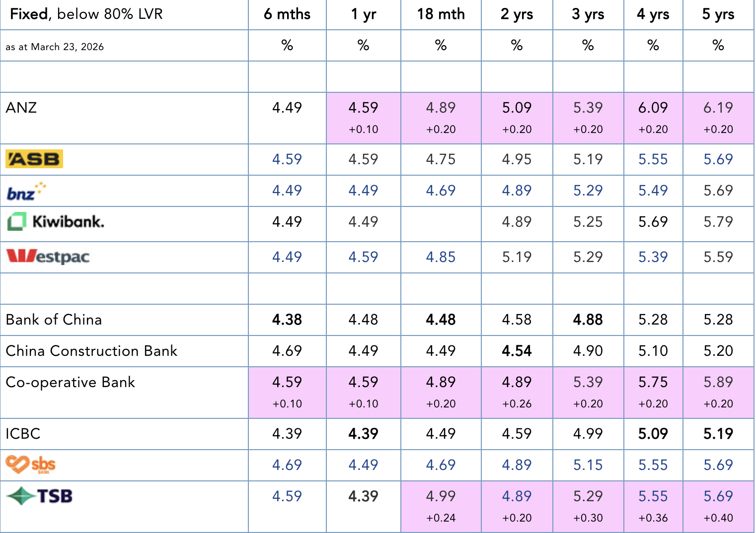Viewport: 756px width, 533px height.
Task: Open ASB 6 months rate 4.59
Action: [287, 159]
